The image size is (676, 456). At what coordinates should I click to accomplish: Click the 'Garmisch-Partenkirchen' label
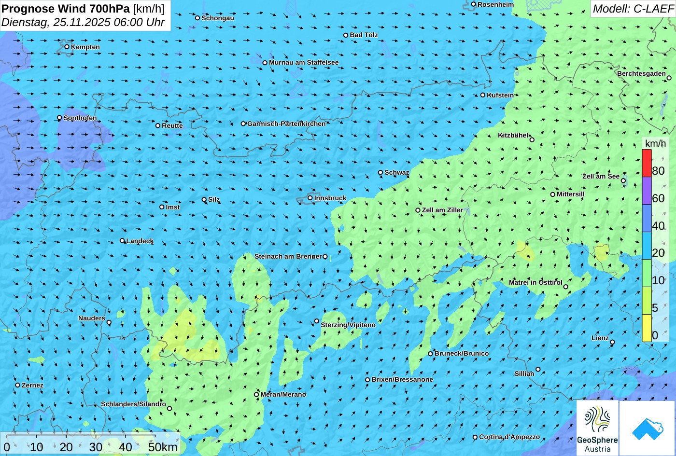tap(286, 124)
